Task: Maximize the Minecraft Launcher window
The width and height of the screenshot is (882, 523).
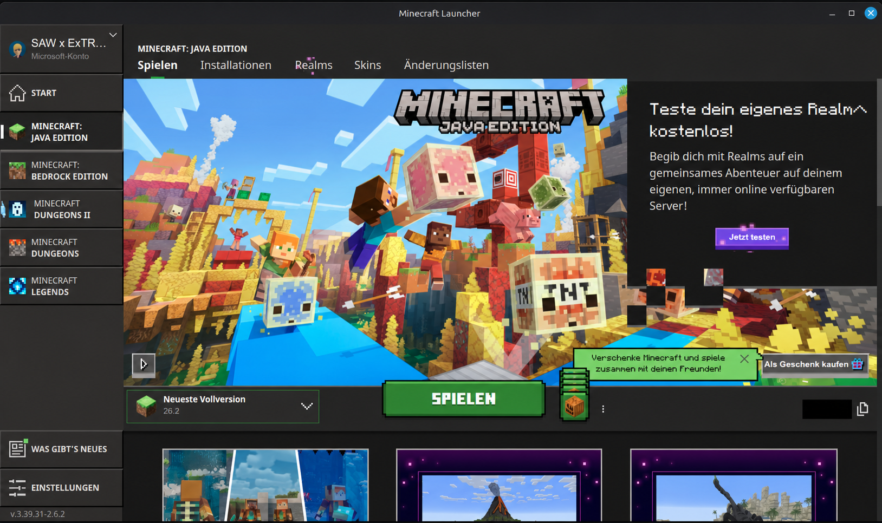Action: pos(852,13)
